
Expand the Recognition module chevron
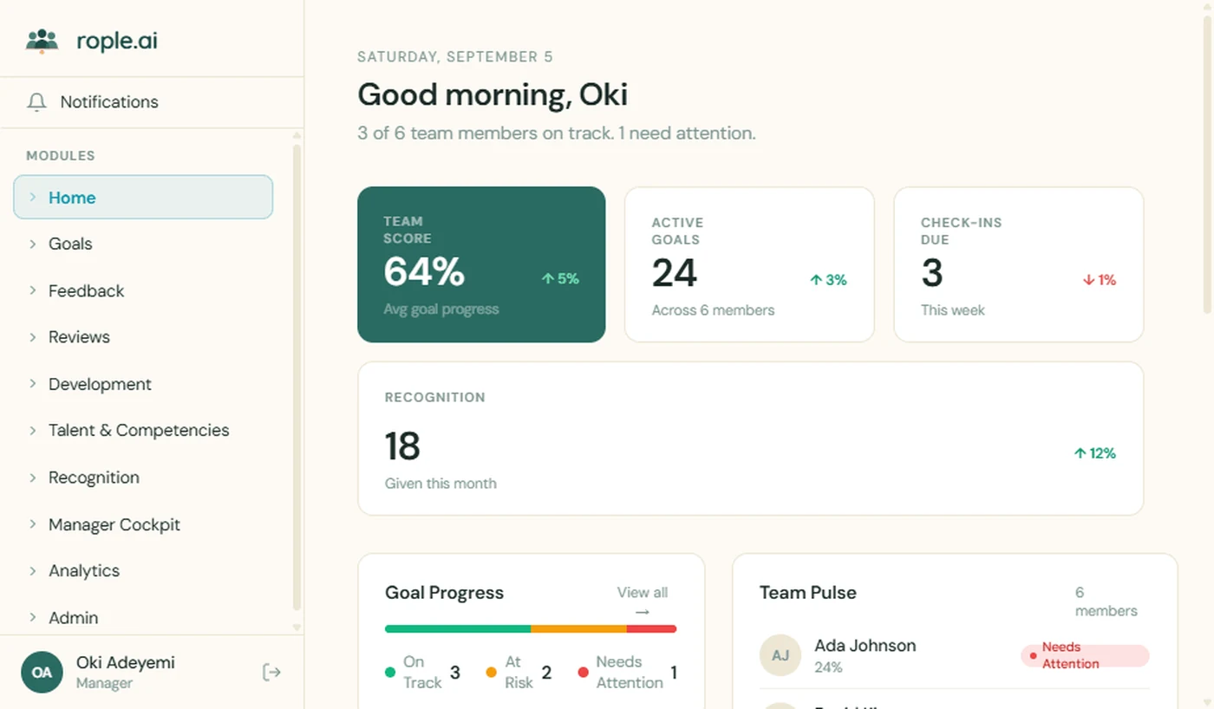click(33, 478)
